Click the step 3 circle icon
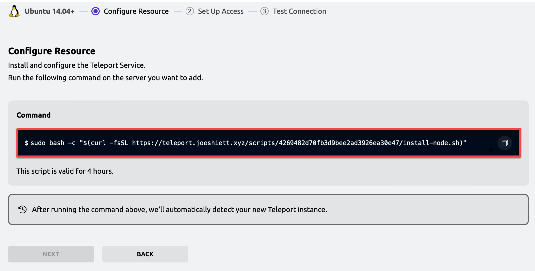 tap(265, 11)
